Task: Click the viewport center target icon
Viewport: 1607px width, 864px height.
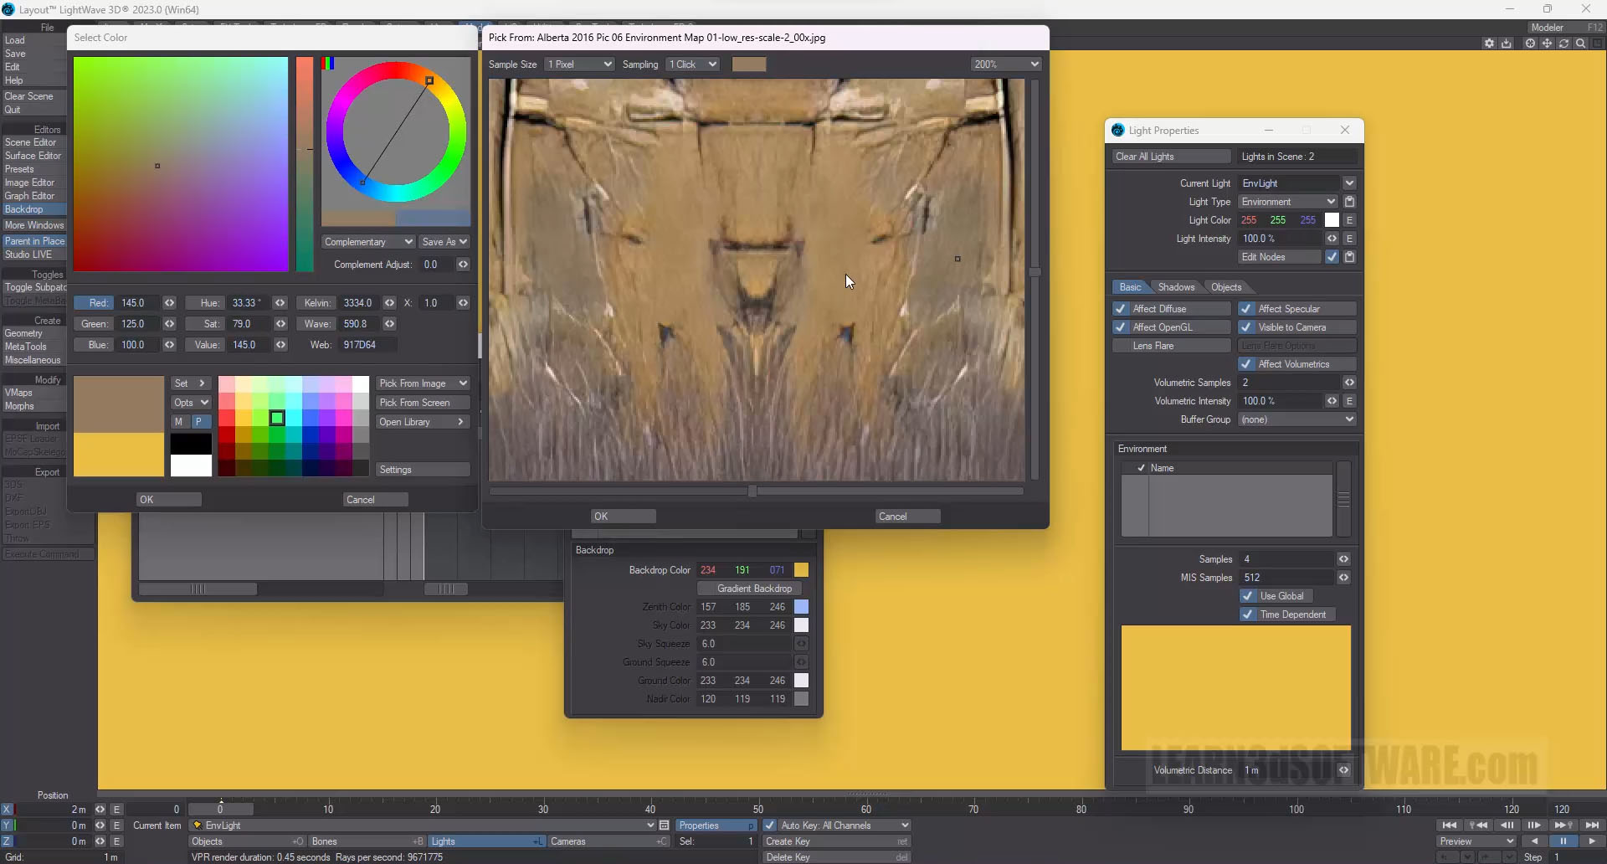Action: [x=1530, y=44]
